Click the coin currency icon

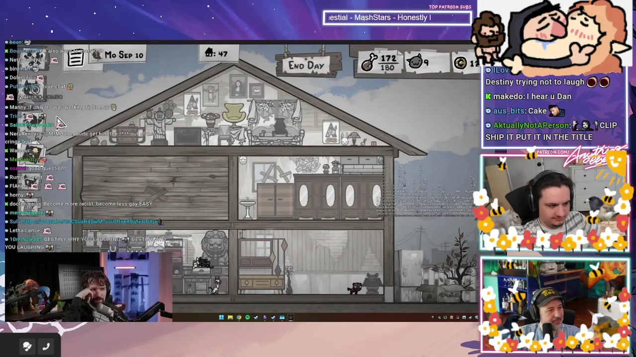[x=460, y=63]
